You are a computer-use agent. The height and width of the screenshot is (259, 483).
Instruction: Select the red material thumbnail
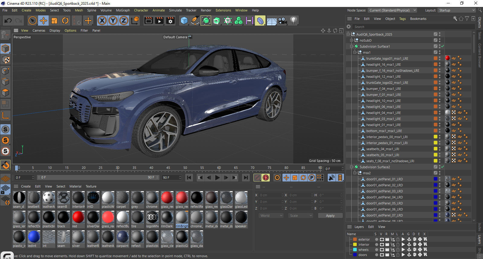(x=78, y=217)
